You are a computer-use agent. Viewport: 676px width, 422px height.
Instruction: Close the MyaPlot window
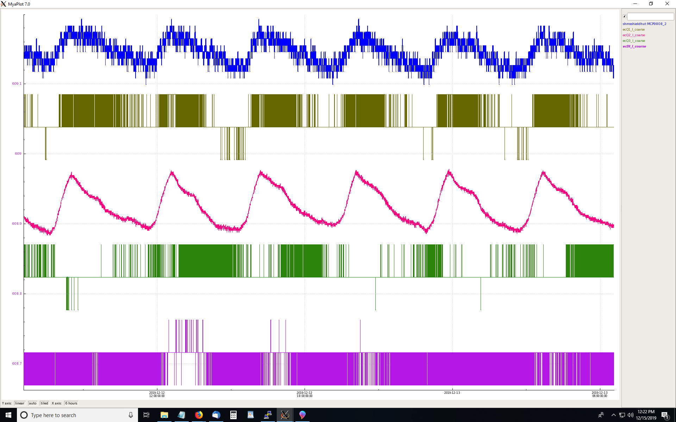[x=667, y=4]
